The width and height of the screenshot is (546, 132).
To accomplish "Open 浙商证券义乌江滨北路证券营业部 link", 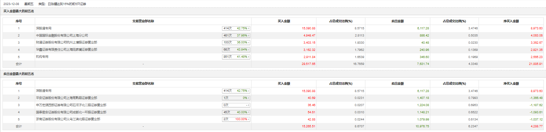I will (x=68, y=119).
